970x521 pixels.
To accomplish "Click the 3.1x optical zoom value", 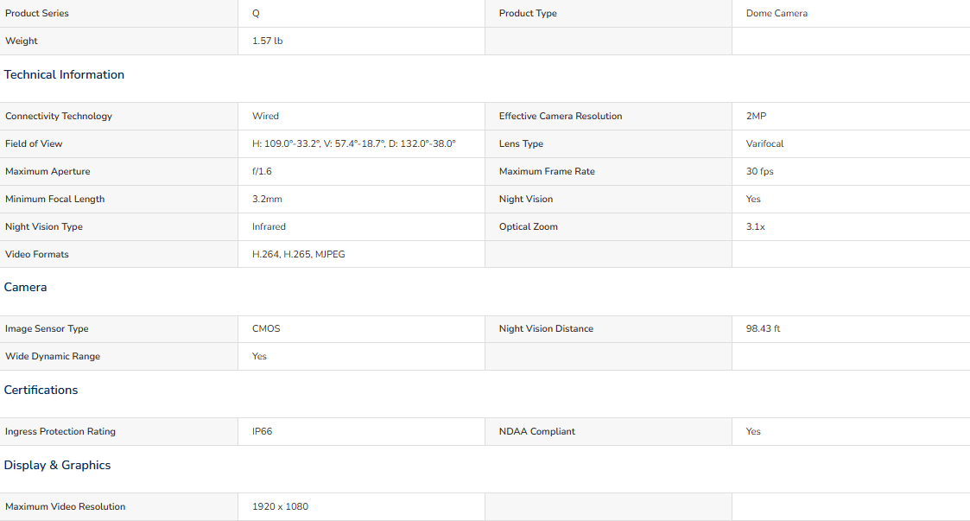I will (755, 226).
